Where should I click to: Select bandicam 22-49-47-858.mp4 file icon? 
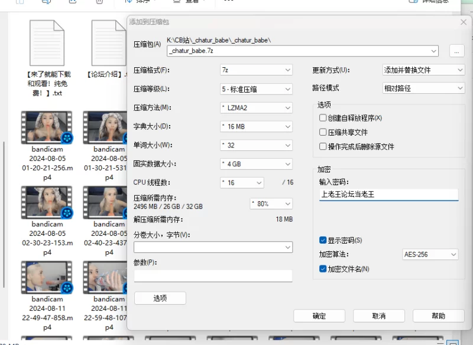(x=47, y=278)
